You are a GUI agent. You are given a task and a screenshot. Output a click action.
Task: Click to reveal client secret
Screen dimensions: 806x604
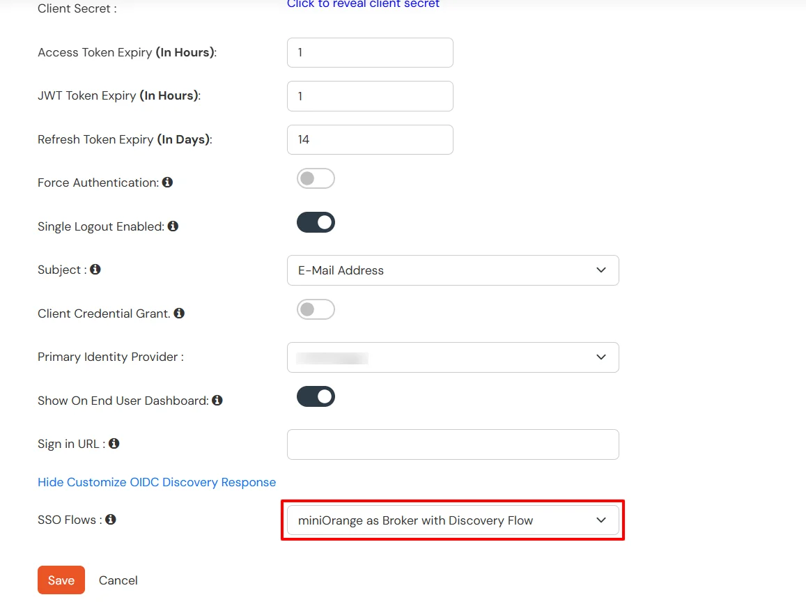tap(363, 4)
